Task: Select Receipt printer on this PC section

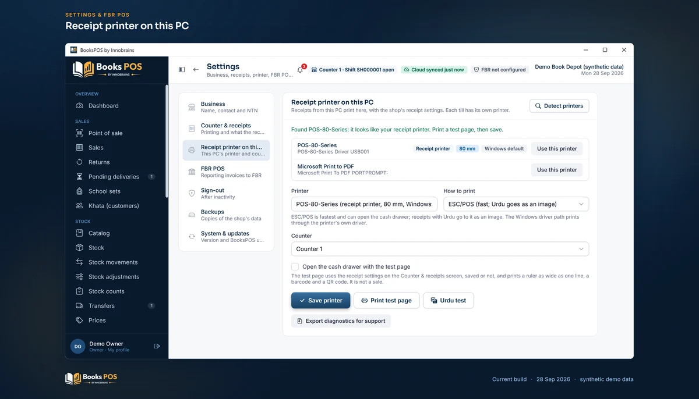Action: (x=227, y=150)
